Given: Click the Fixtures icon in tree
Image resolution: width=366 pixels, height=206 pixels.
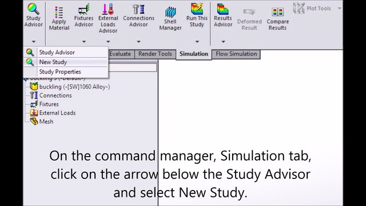Looking at the screenshot, I should pos(34,104).
